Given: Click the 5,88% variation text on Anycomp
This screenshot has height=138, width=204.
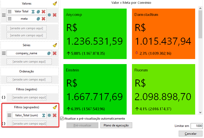Looking at the screenshot, I should 76,53.
